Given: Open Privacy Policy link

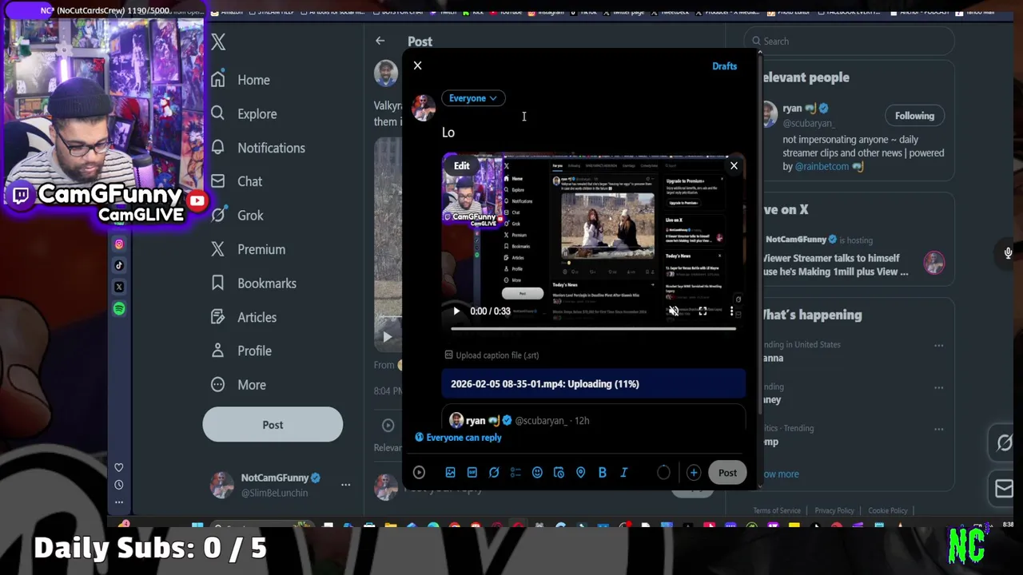Looking at the screenshot, I should 834,511.
